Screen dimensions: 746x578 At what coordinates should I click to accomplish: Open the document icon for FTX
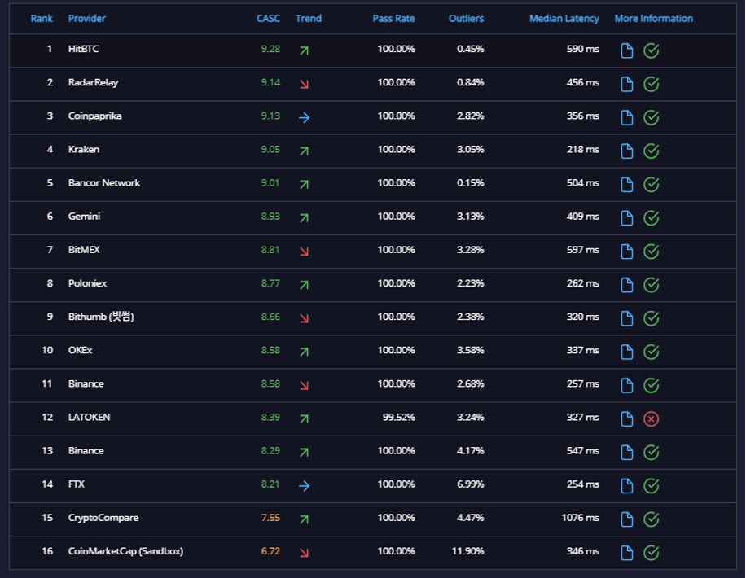click(x=626, y=486)
